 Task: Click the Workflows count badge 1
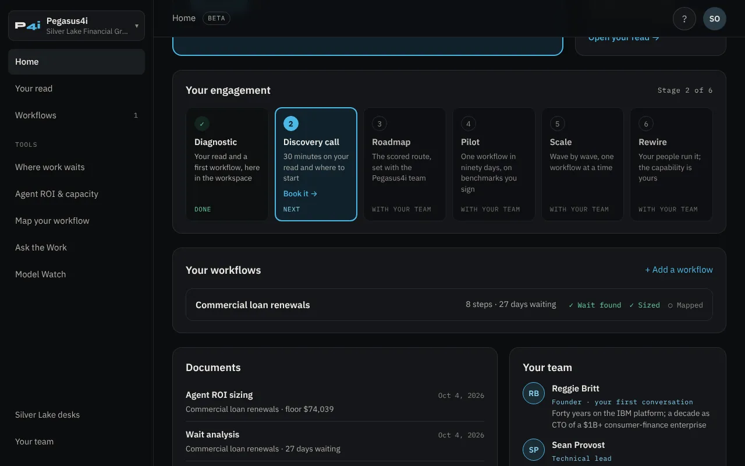(136, 115)
